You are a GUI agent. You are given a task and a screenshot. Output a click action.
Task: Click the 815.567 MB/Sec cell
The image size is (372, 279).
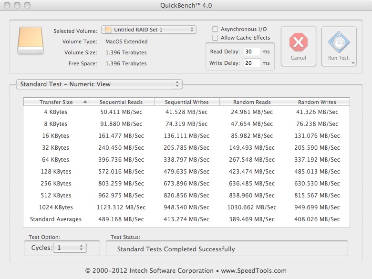(x=317, y=195)
